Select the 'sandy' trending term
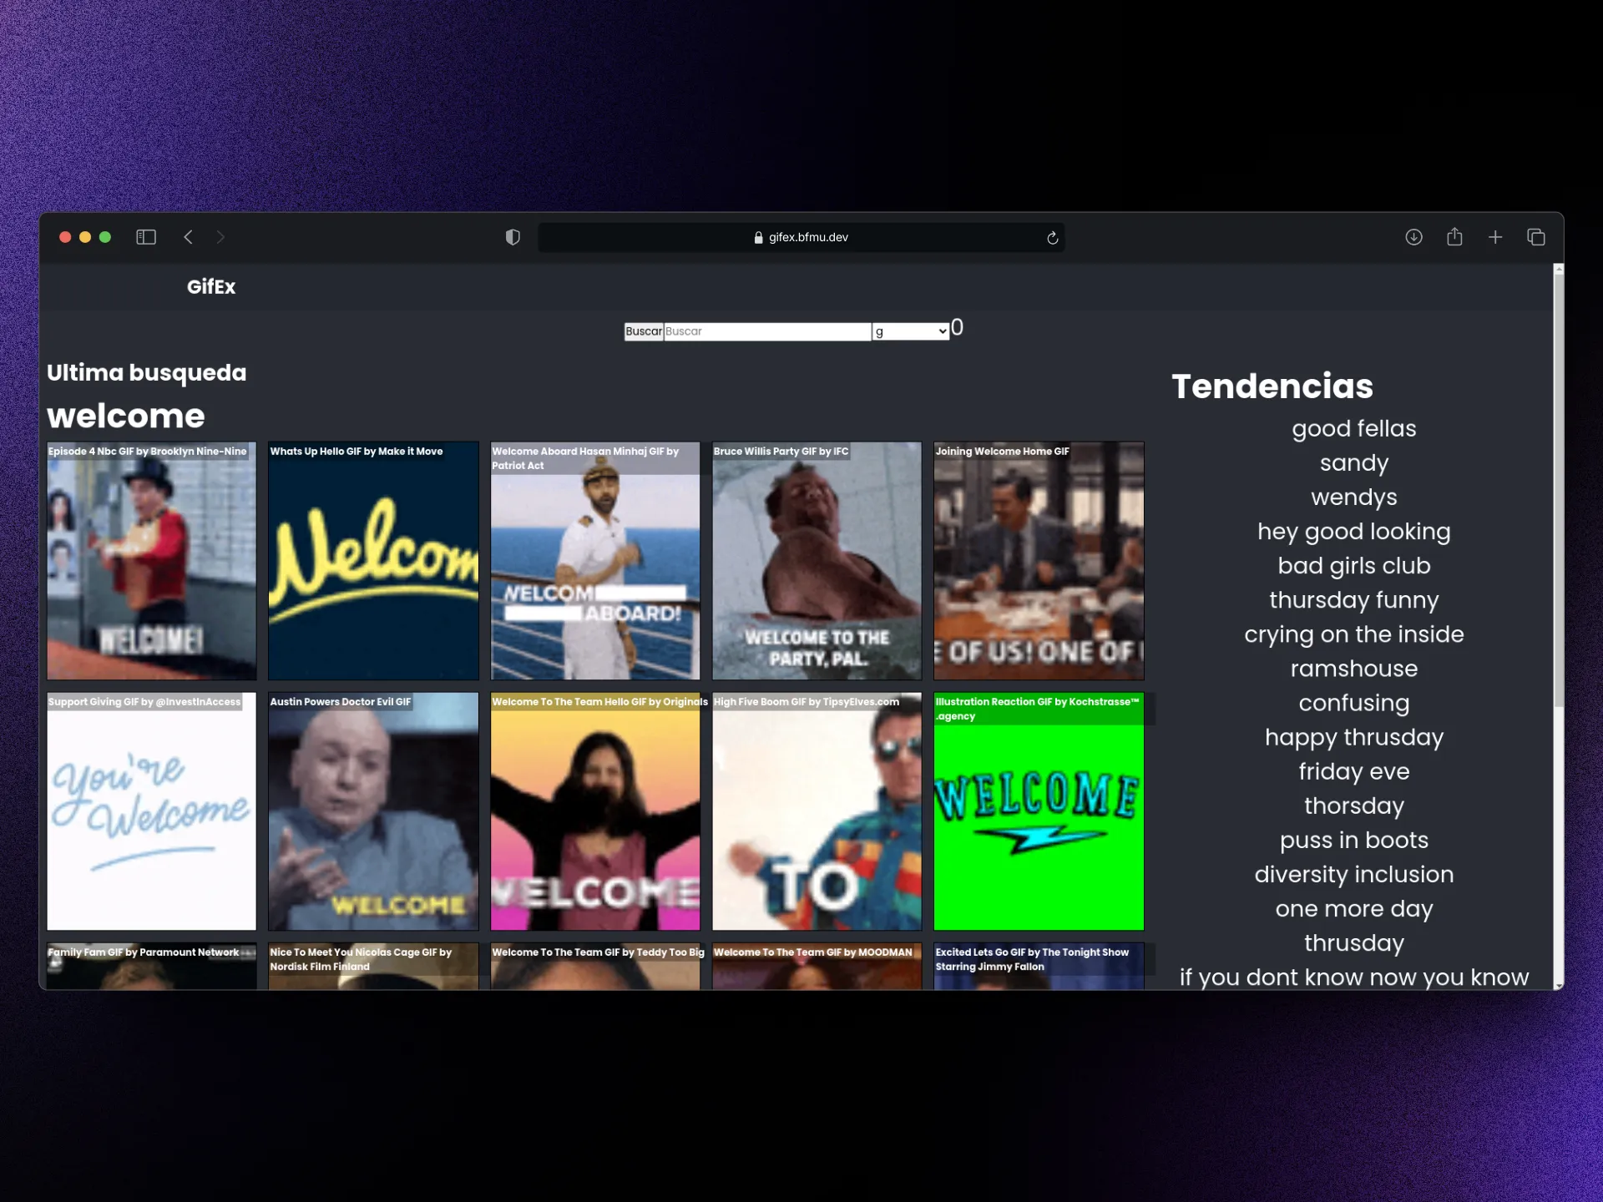This screenshot has height=1202, width=1603. (x=1353, y=463)
